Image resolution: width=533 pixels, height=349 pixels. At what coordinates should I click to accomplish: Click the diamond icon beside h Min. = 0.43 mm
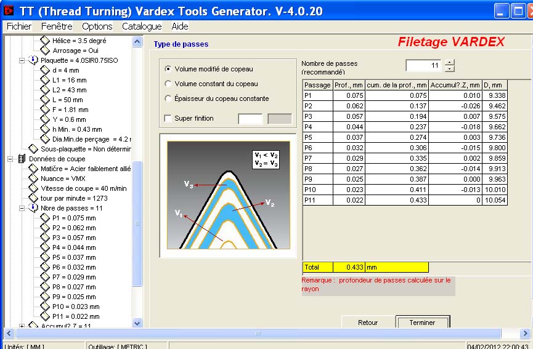click(45, 129)
